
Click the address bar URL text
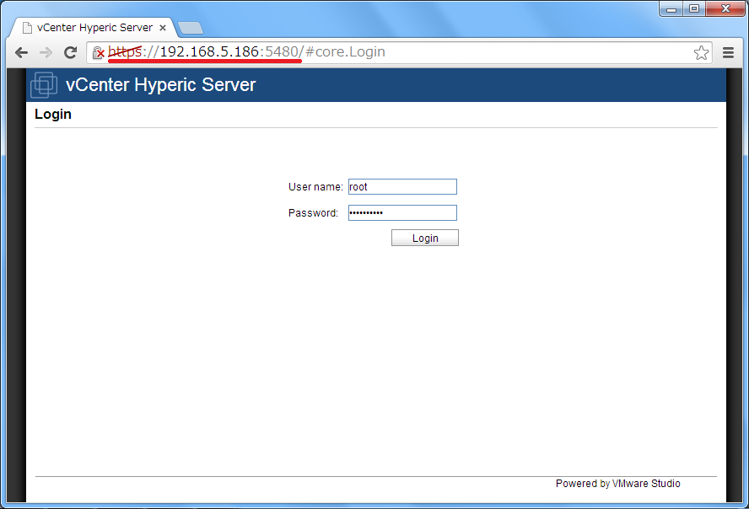pos(246,51)
